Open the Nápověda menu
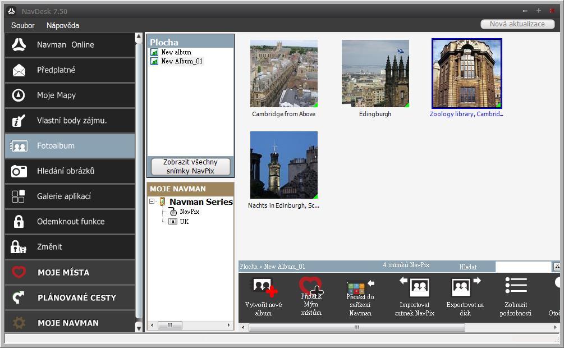564x348 pixels. point(63,26)
